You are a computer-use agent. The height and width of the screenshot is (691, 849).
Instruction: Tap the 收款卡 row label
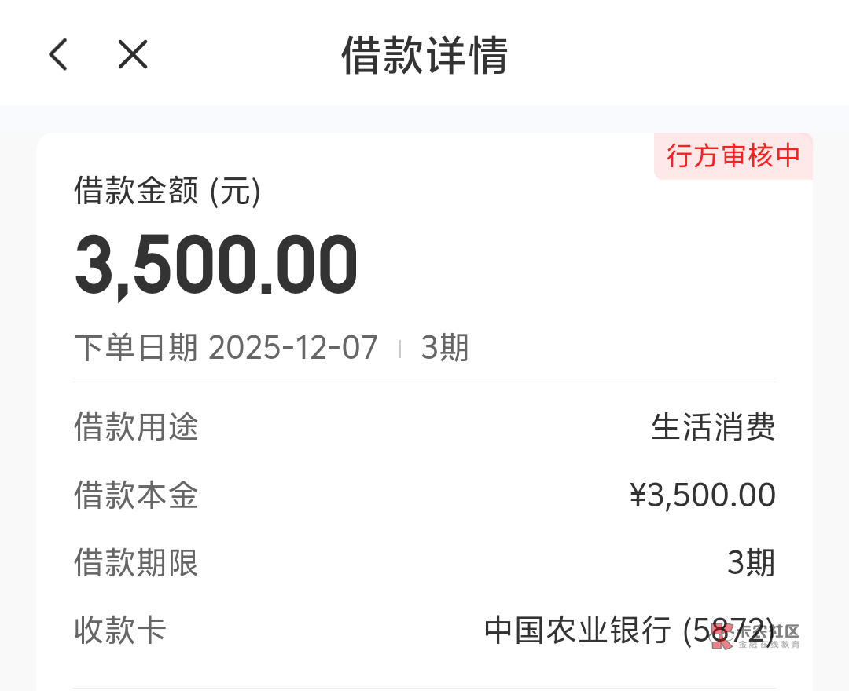point(120,631)
